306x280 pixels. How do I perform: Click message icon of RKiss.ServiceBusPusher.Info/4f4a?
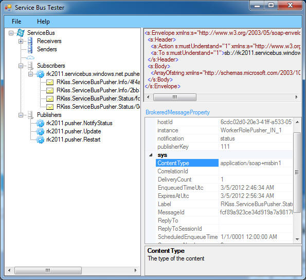pyautogui.click(x=50, y=82)
